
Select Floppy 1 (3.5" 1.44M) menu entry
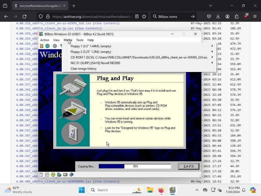(x=139, y=46)
